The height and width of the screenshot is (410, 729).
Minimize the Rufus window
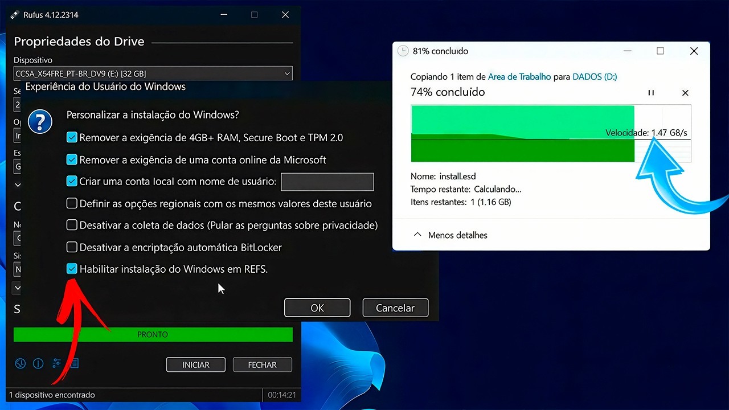pos(224,15)
